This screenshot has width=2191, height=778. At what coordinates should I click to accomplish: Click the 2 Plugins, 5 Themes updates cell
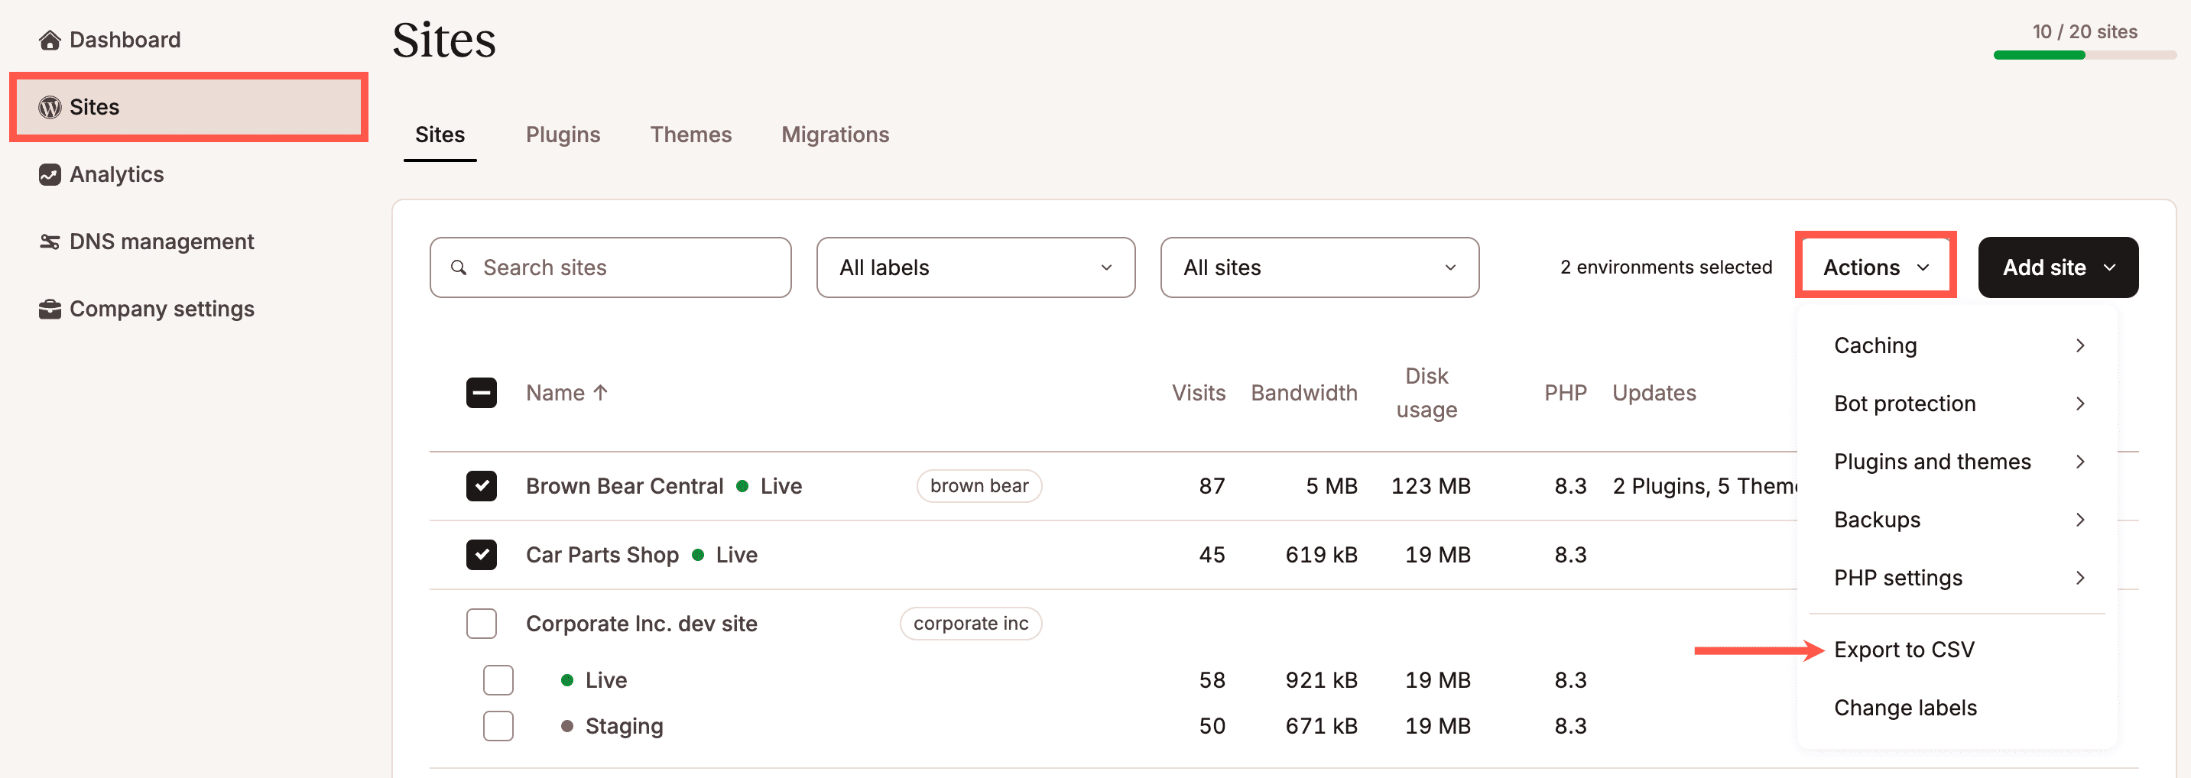tap(1705, 486)
